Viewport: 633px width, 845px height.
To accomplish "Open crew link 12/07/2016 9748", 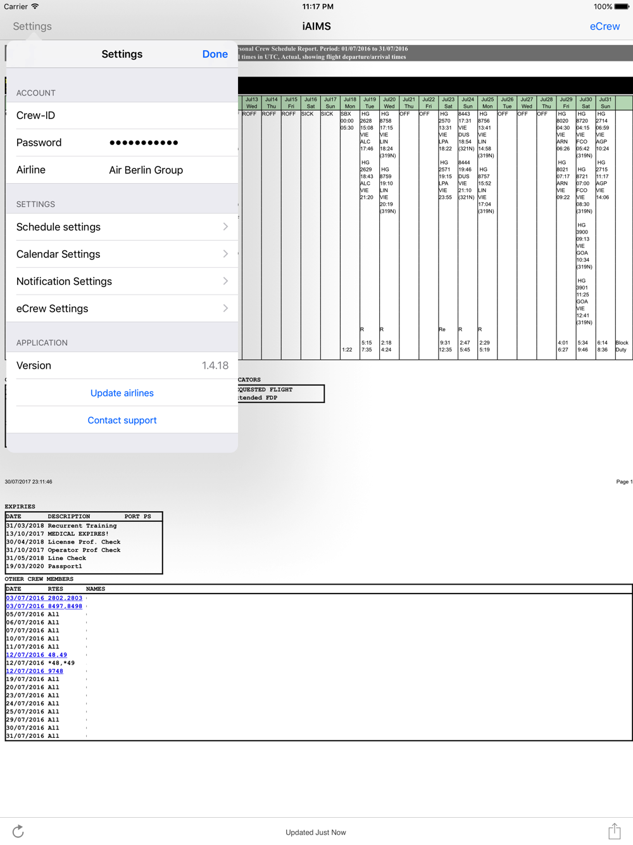I will (x=34, y=671).
